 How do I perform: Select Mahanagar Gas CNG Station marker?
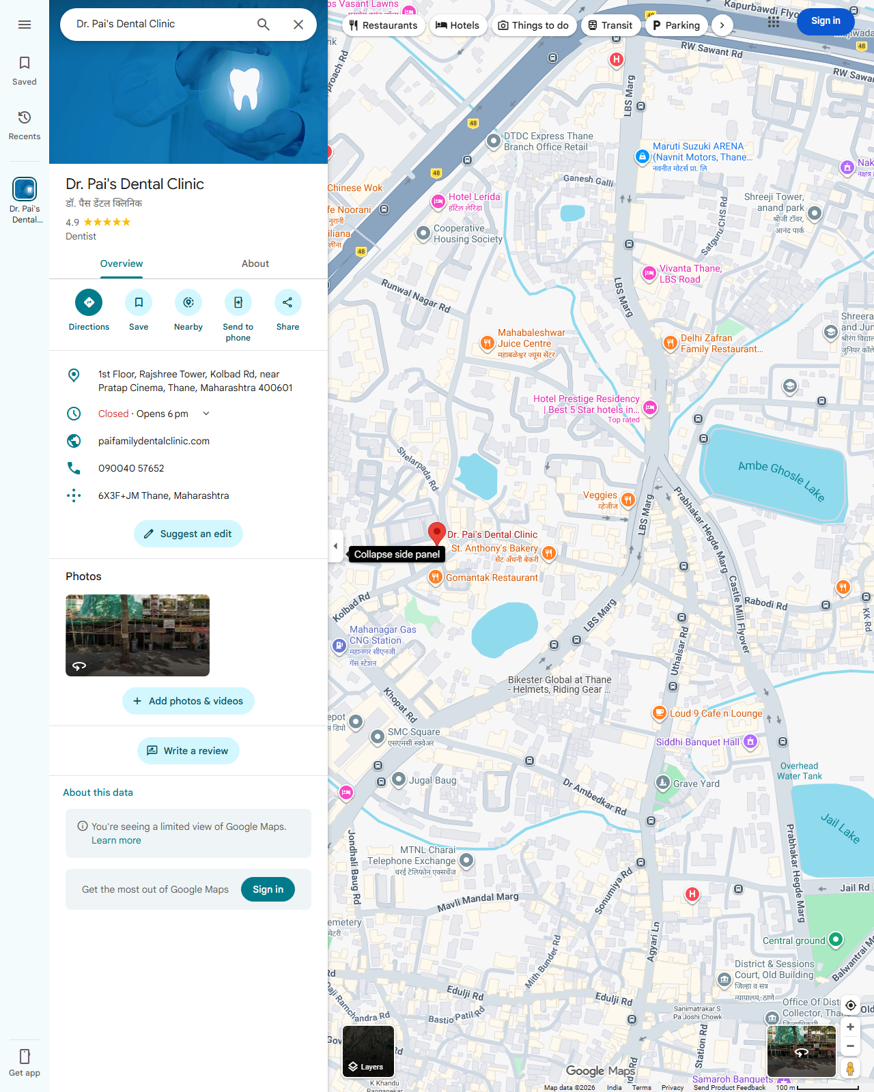pos(339,645)
